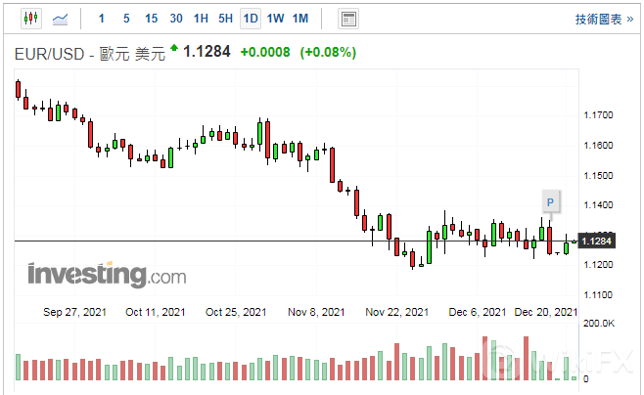Click the Nov 8, 2021 date label

317,312
